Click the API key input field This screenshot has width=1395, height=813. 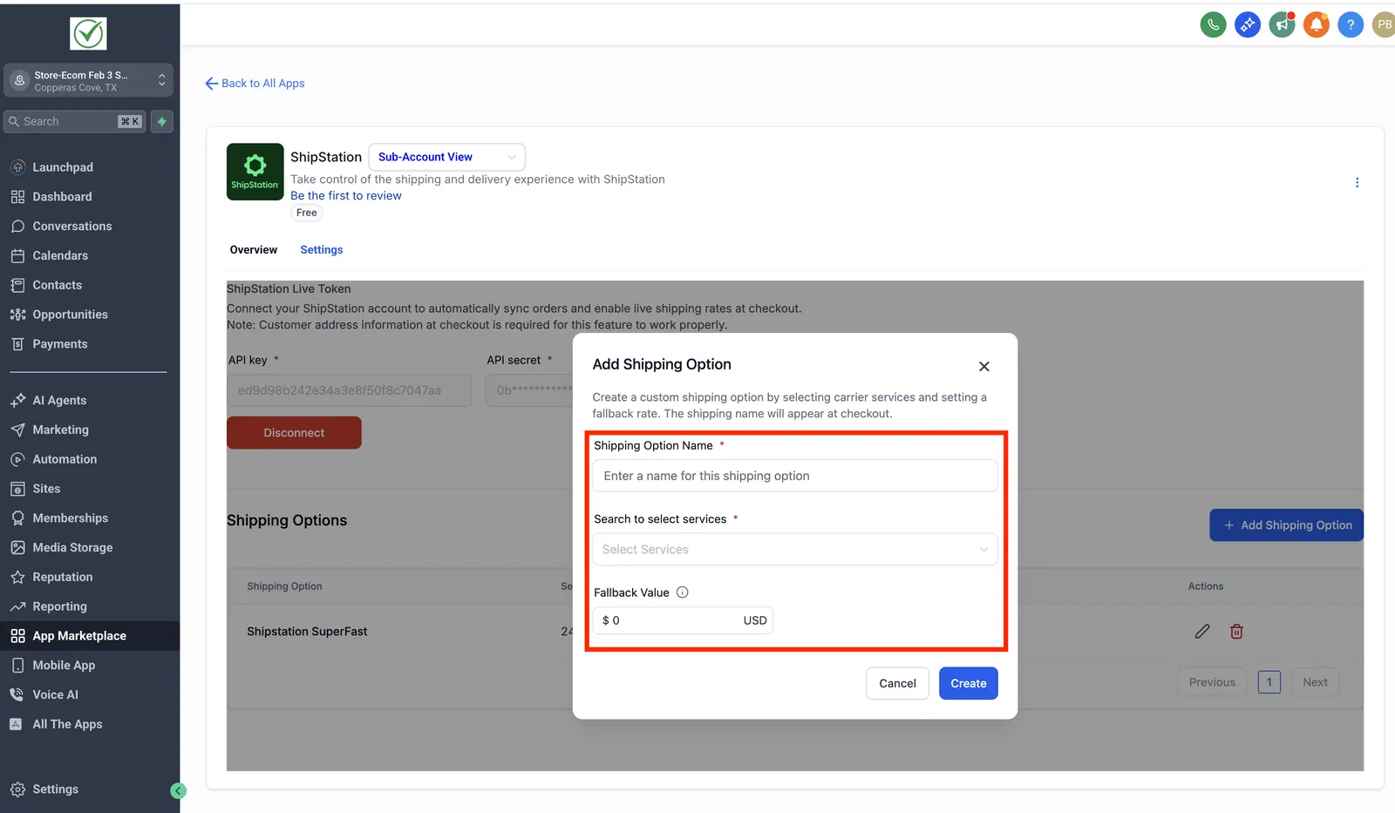[350, 390]
